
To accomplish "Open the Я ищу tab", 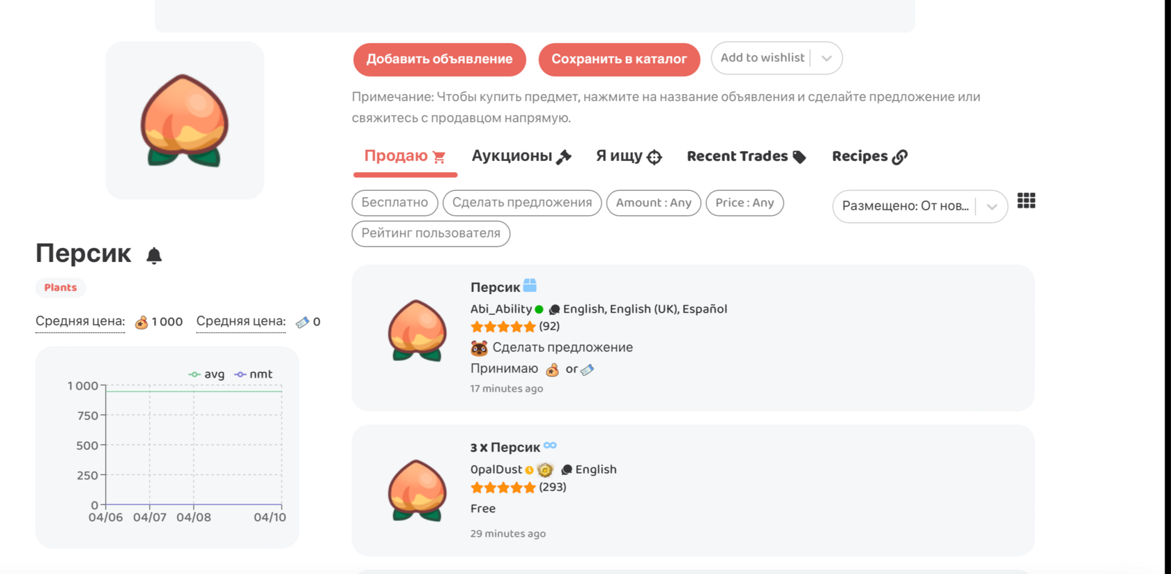I will (x=629, y=156).
